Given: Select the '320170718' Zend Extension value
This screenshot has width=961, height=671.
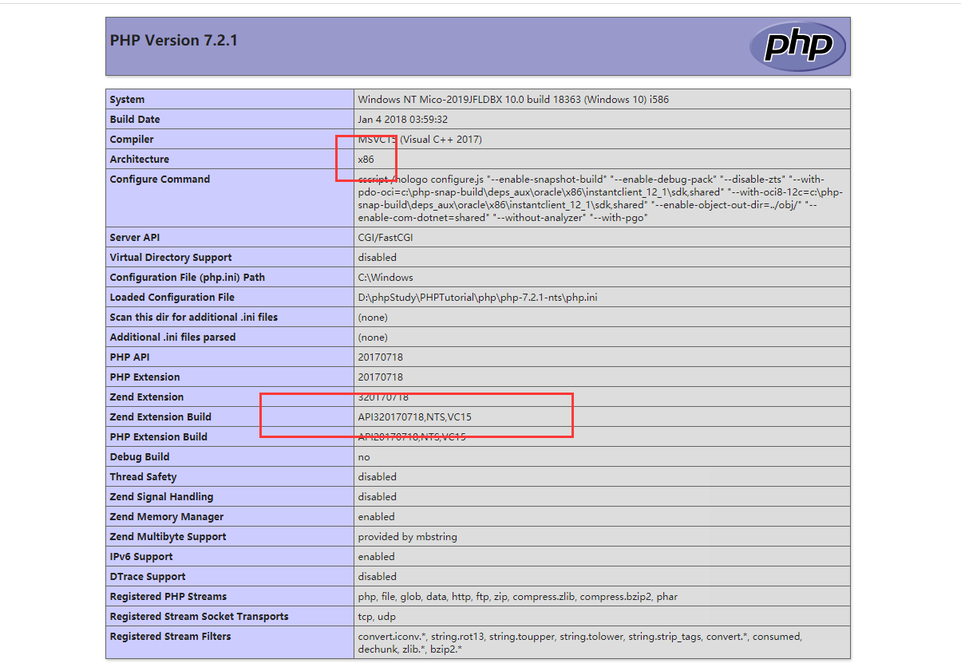Looking at the screenshot, I should (383, 397).
